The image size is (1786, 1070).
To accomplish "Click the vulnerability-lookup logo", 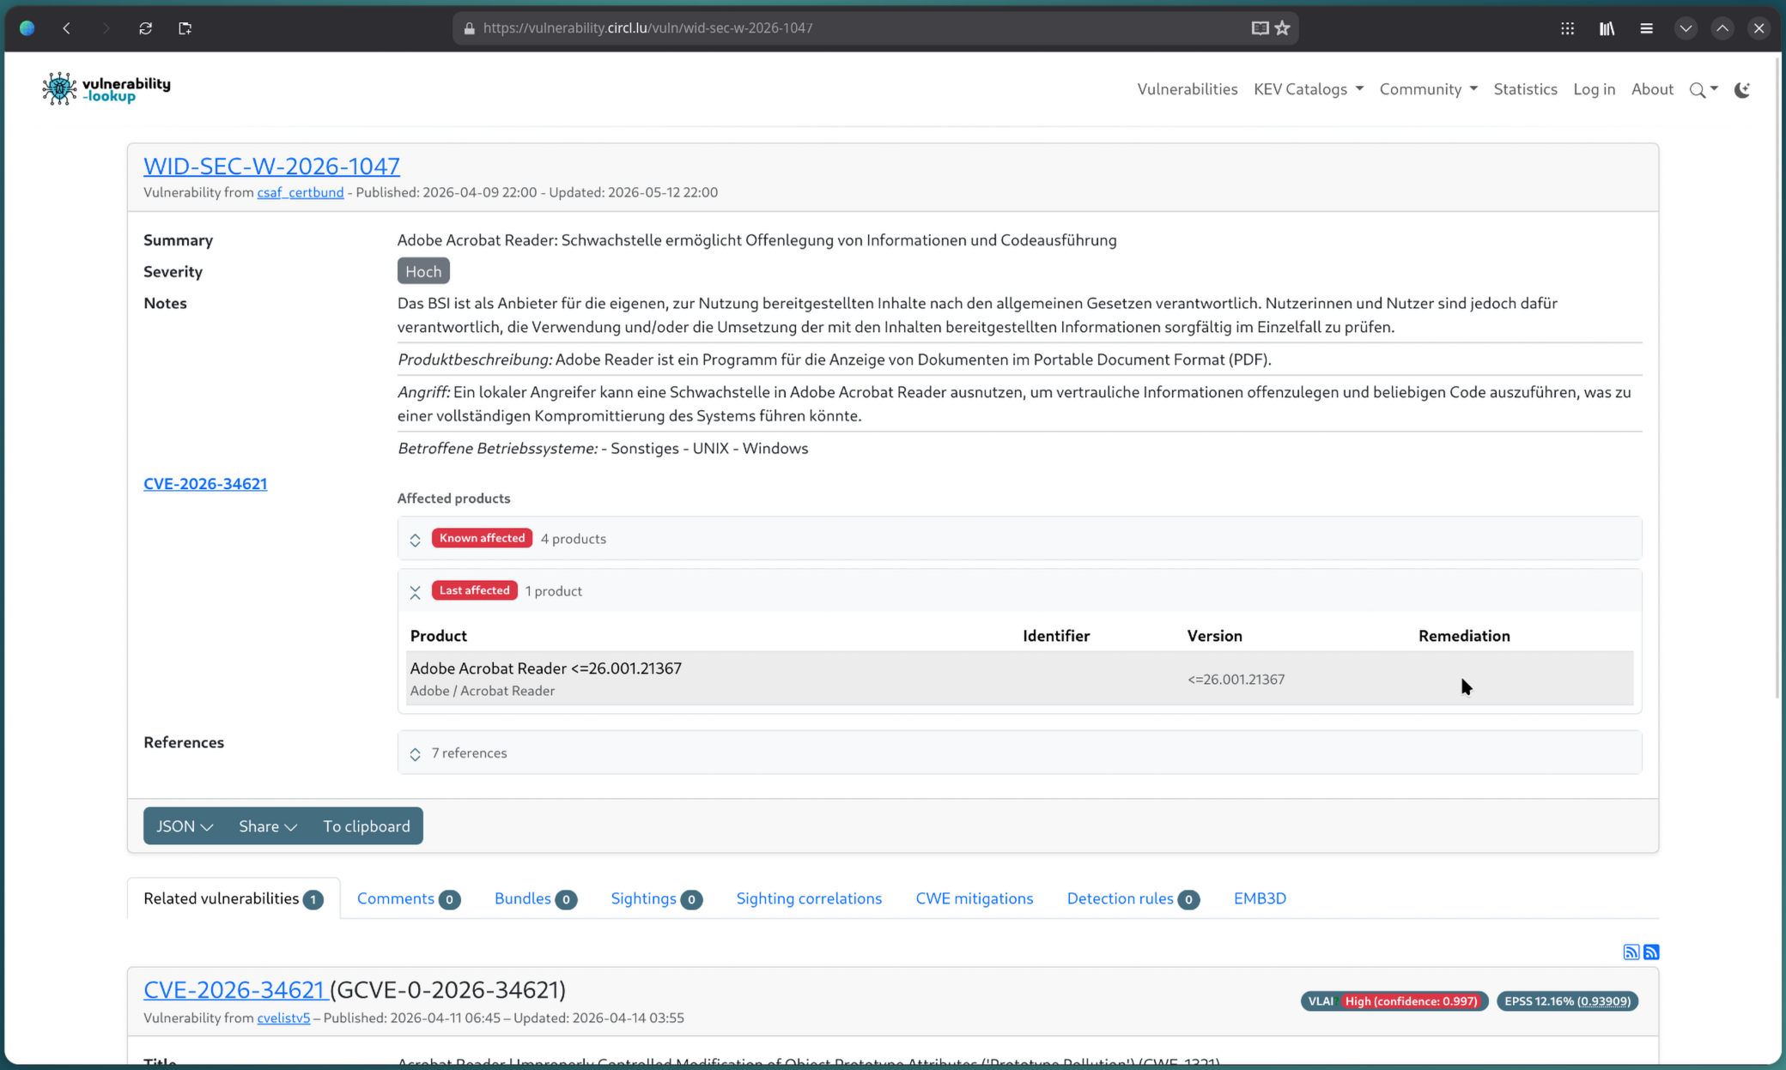I will 106,88.
